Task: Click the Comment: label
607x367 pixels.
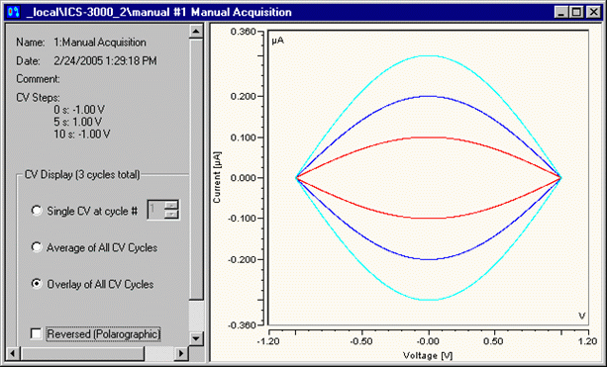Action: click(38, 79)
